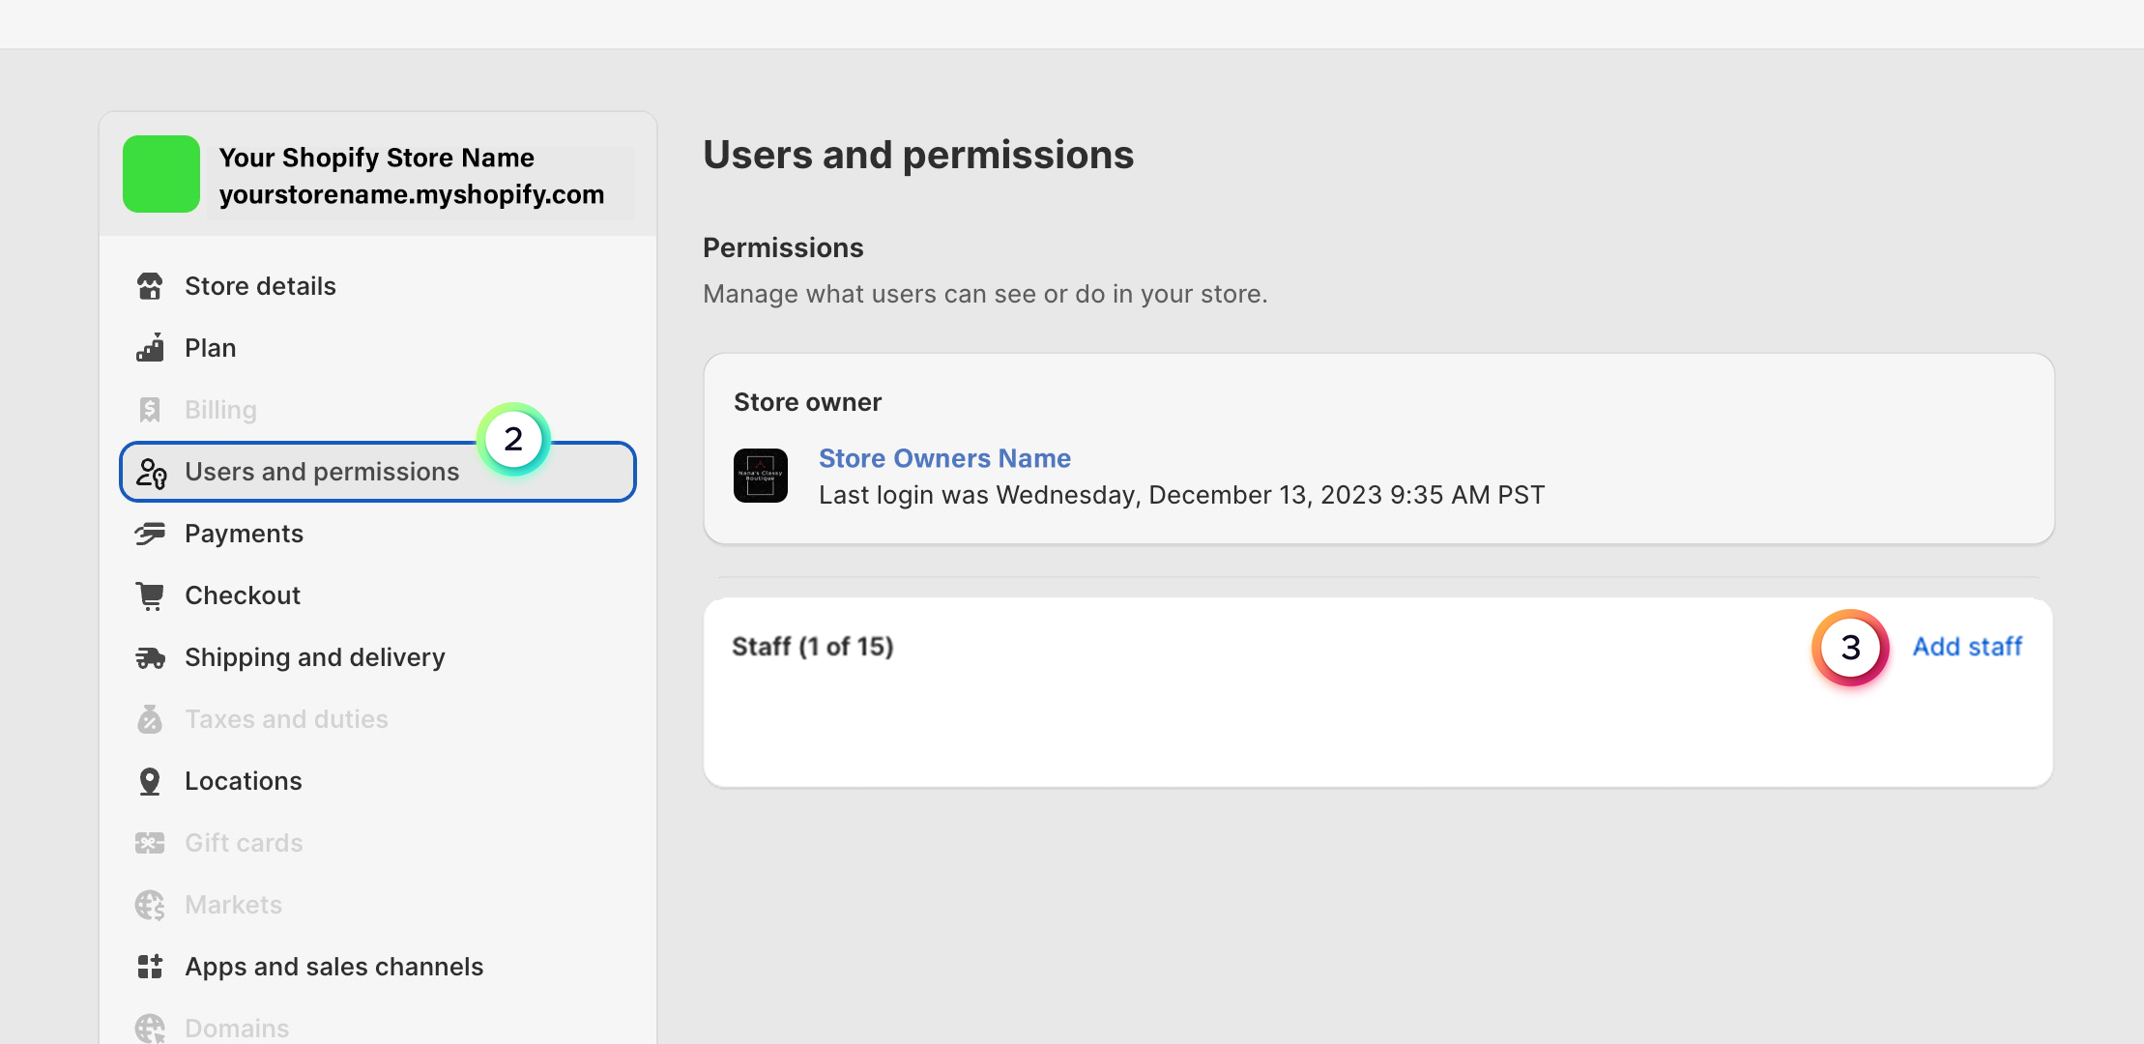Click the Plan chart icon

tap(150, 348)
